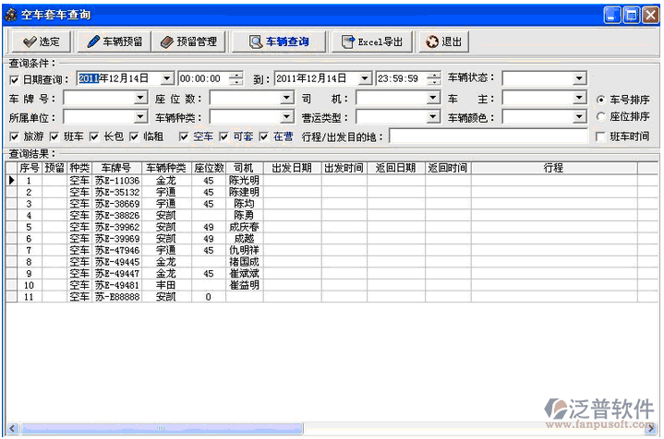Click the 司机 column header
The width and height of the screenshot is (664, 439).
[x=243, y=168]
